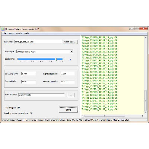Click the T35 log line
149x149 pixels.
click(99, 69)
